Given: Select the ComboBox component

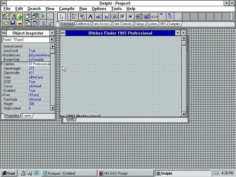Looking at the screenshot, I should tap(146, 17).
